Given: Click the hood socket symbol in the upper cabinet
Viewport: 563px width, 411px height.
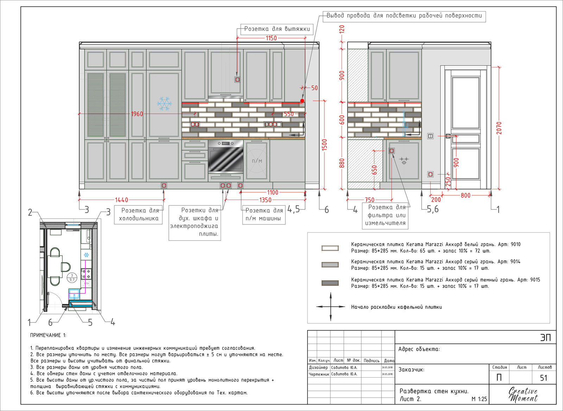Looking at the screenshot, I should [238, 80].
